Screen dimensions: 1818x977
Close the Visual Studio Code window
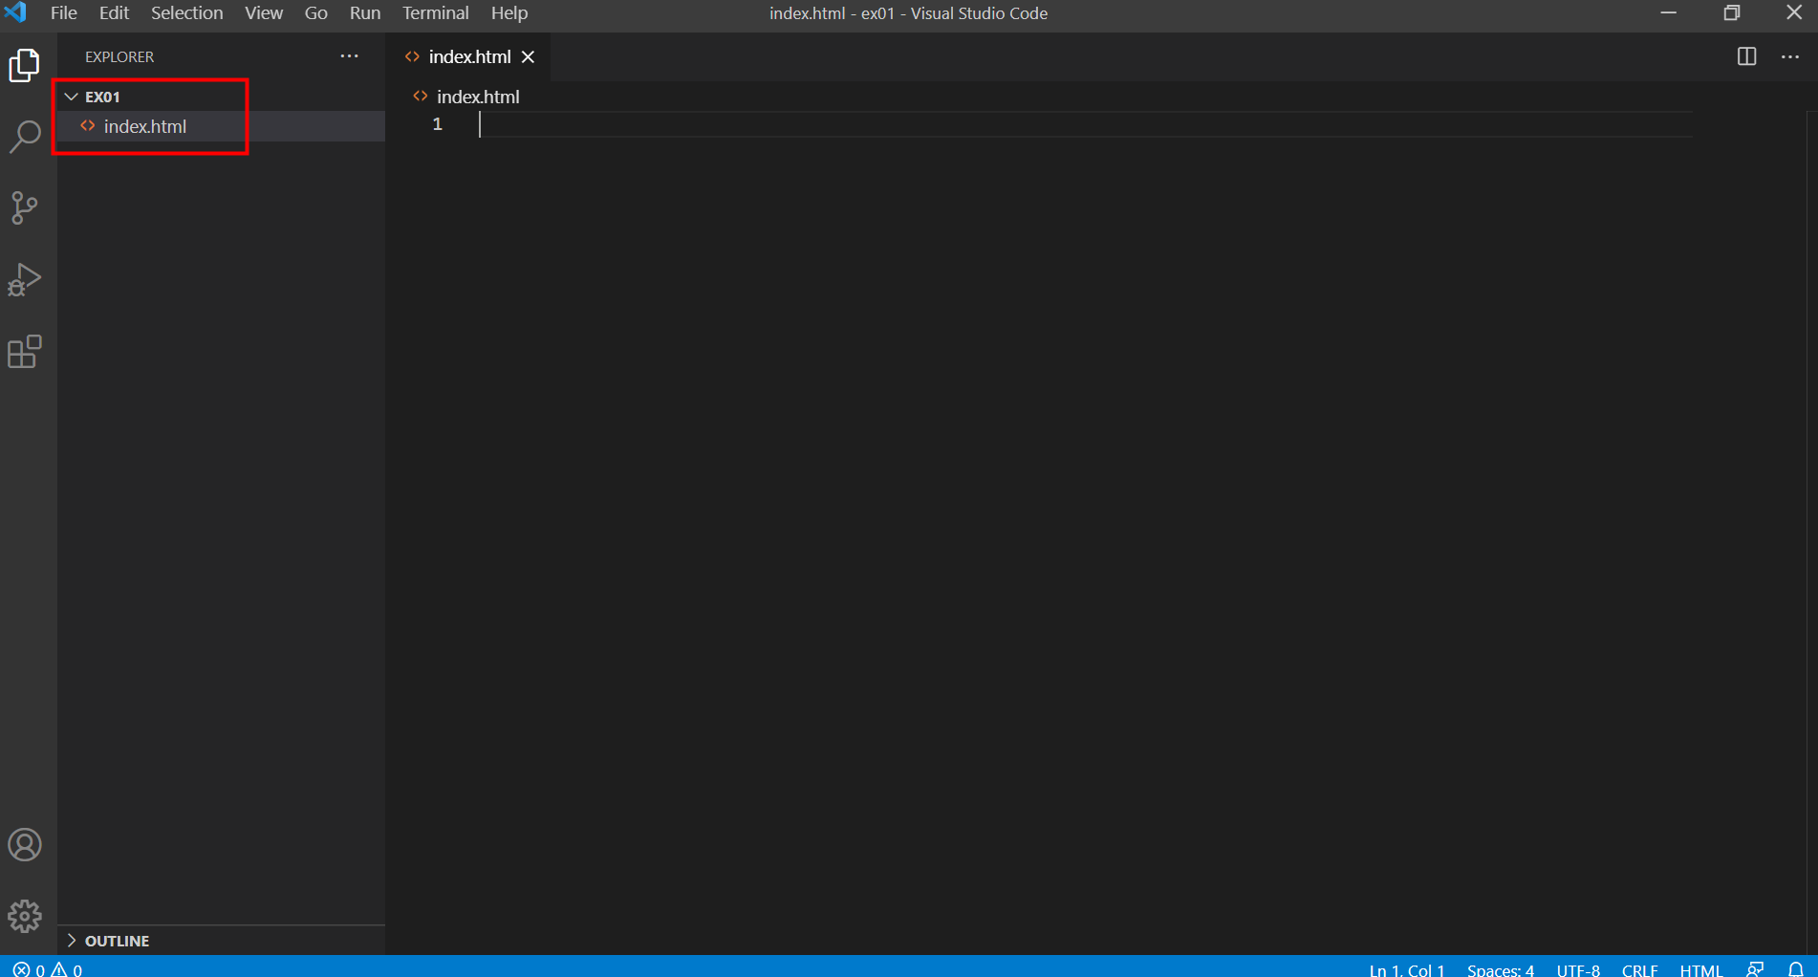tap(1793, 13)
